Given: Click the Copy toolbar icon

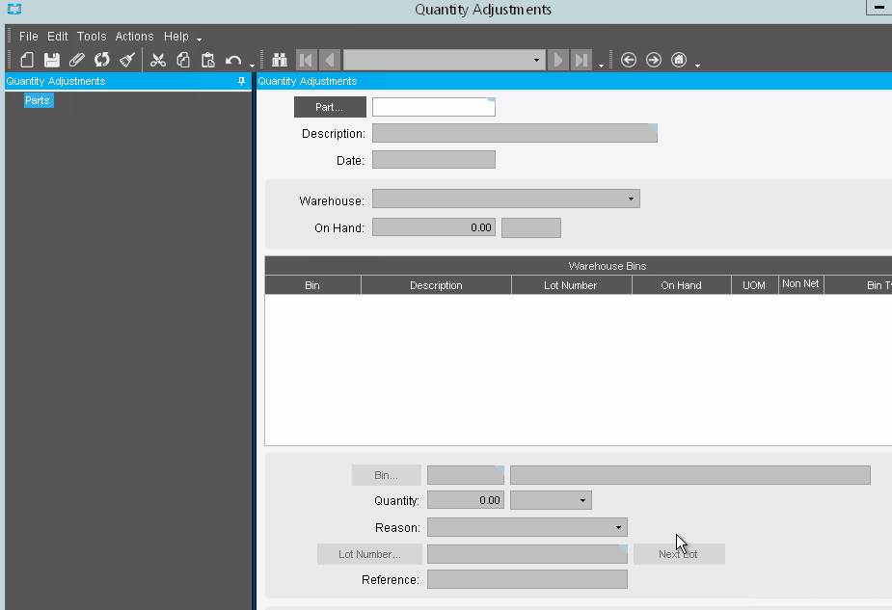Looking at the screenshot, I should (x=182, y=60).
